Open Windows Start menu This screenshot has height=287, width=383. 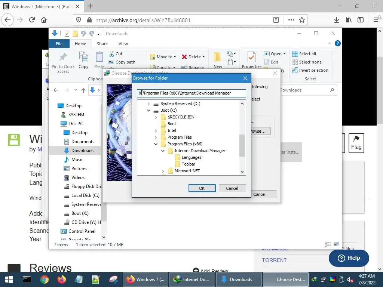point(9,280)
